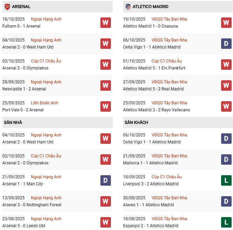Select the SÂN NHÀ section header

13,123
